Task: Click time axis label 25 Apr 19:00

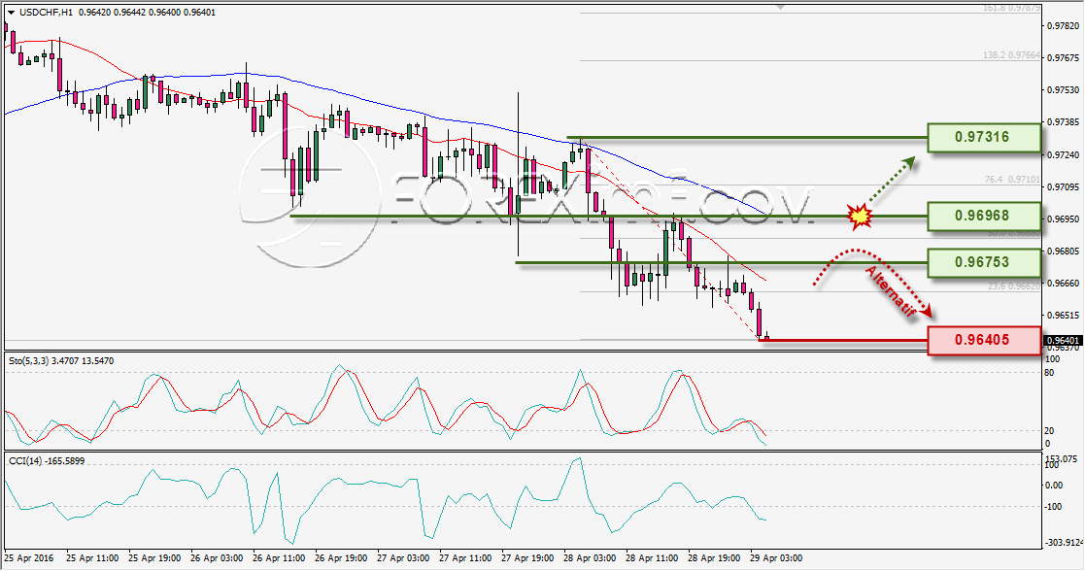Action: coord(155,557)
